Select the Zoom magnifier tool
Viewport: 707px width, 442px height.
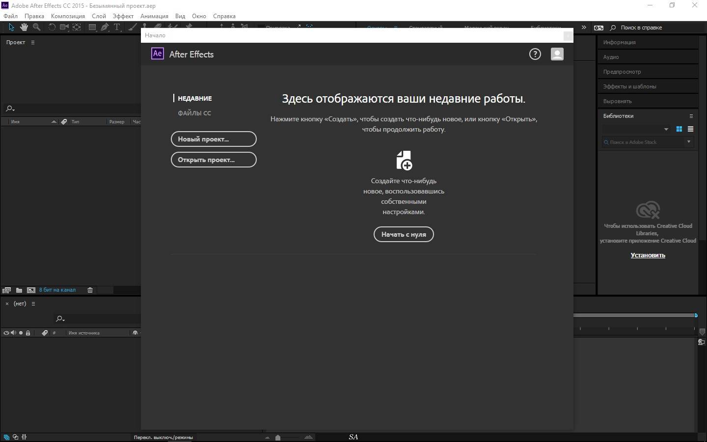tap(36, 27)
